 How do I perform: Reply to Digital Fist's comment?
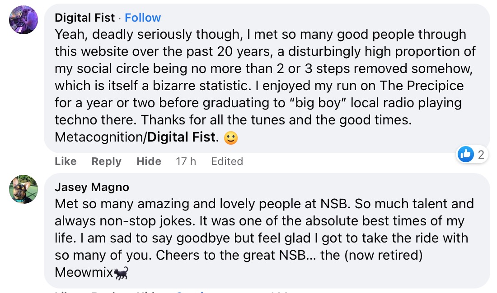click(x=106, y=161)
